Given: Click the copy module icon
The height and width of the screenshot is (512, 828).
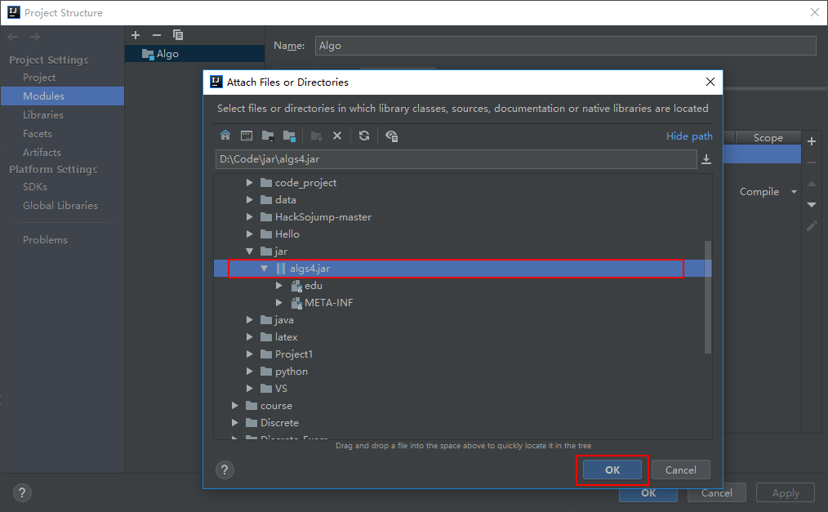Looking at the screenshot, I should pyautogui.click(x=178, y=35).
